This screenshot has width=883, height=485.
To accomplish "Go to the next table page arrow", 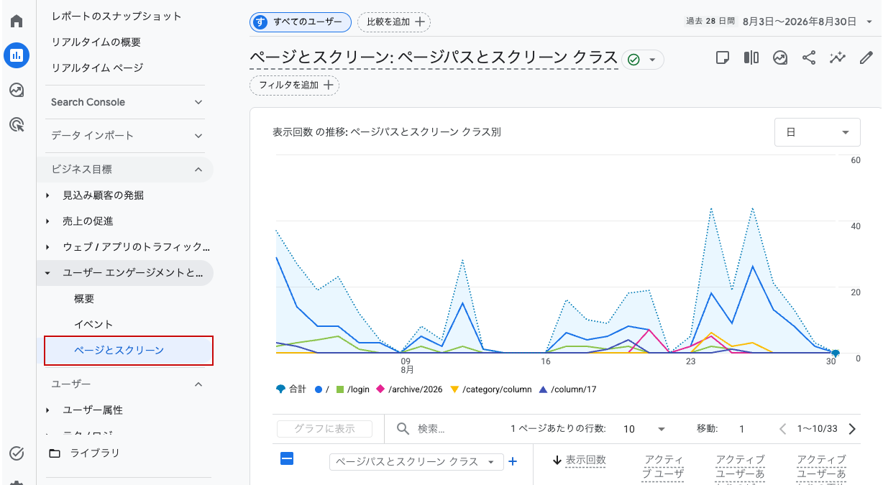I will [x=853, y=429].
